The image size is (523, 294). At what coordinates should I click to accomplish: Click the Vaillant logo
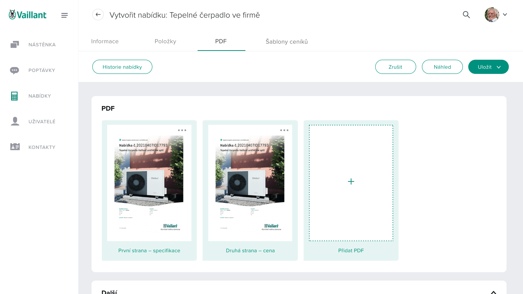tap(28, 15)
